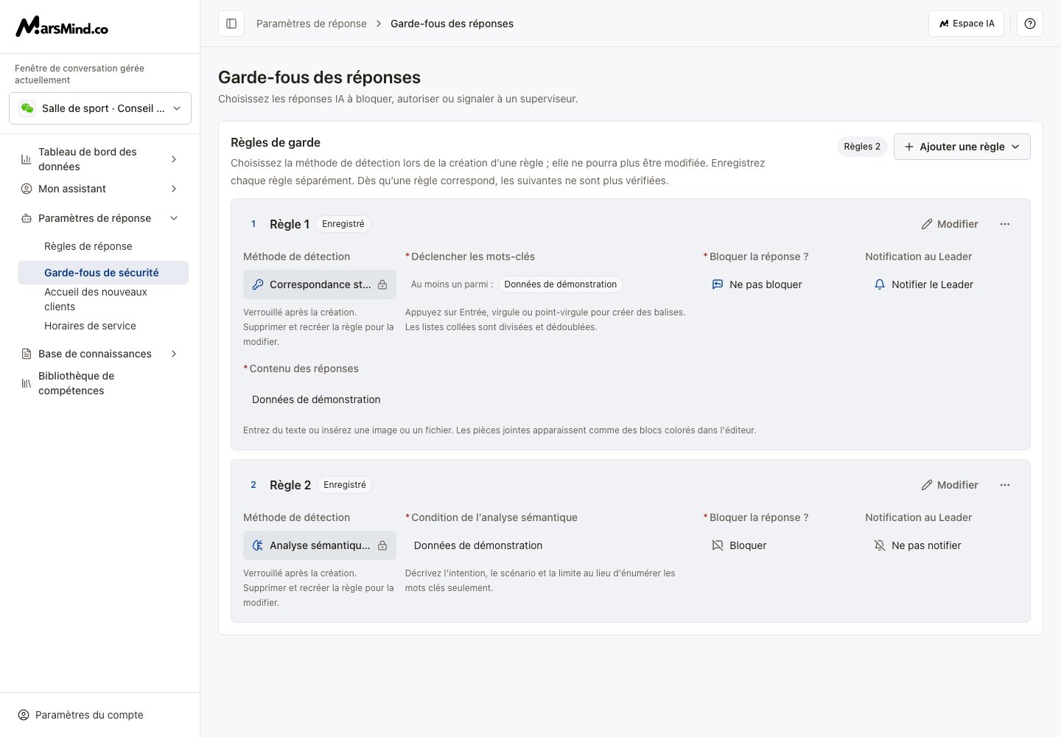Expand the Tableau de bord des données chevron
This screenshot has width=1061, height=737.
pyautogui.click(x=174, y=159)
